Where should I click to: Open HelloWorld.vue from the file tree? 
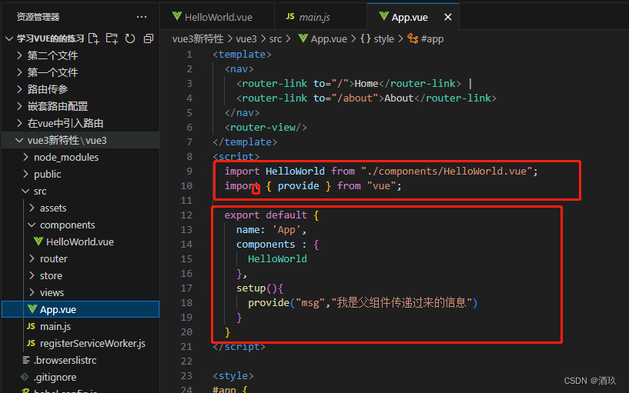click(x=80, y=241)
